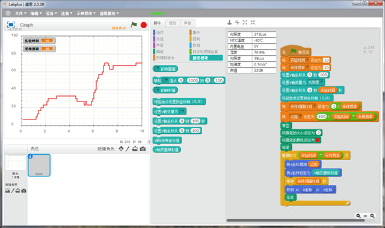Click the 将起始点设置到坐标轴 palette block
Image resolution: width=385 pixels, height=228 pixels.
coord(179,101)
